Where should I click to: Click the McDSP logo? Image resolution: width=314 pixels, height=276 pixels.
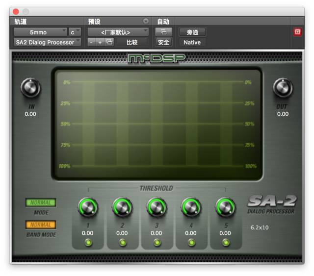point(157,58)
